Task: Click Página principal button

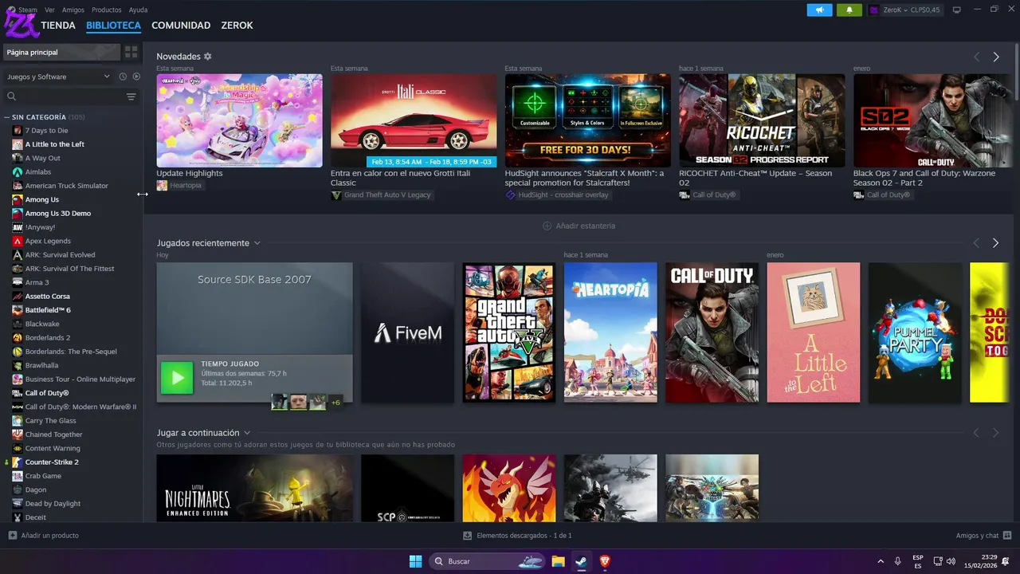Action: (61, 52)
